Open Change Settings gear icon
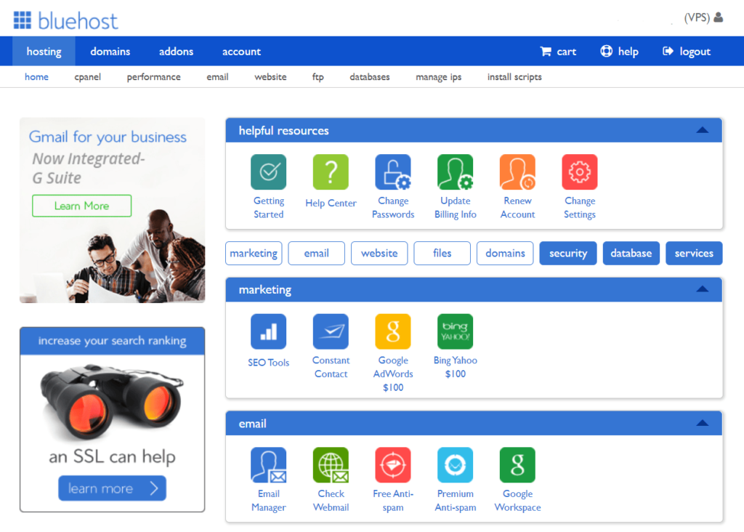This screenshot has height=532, width=744. pos(579,172)
